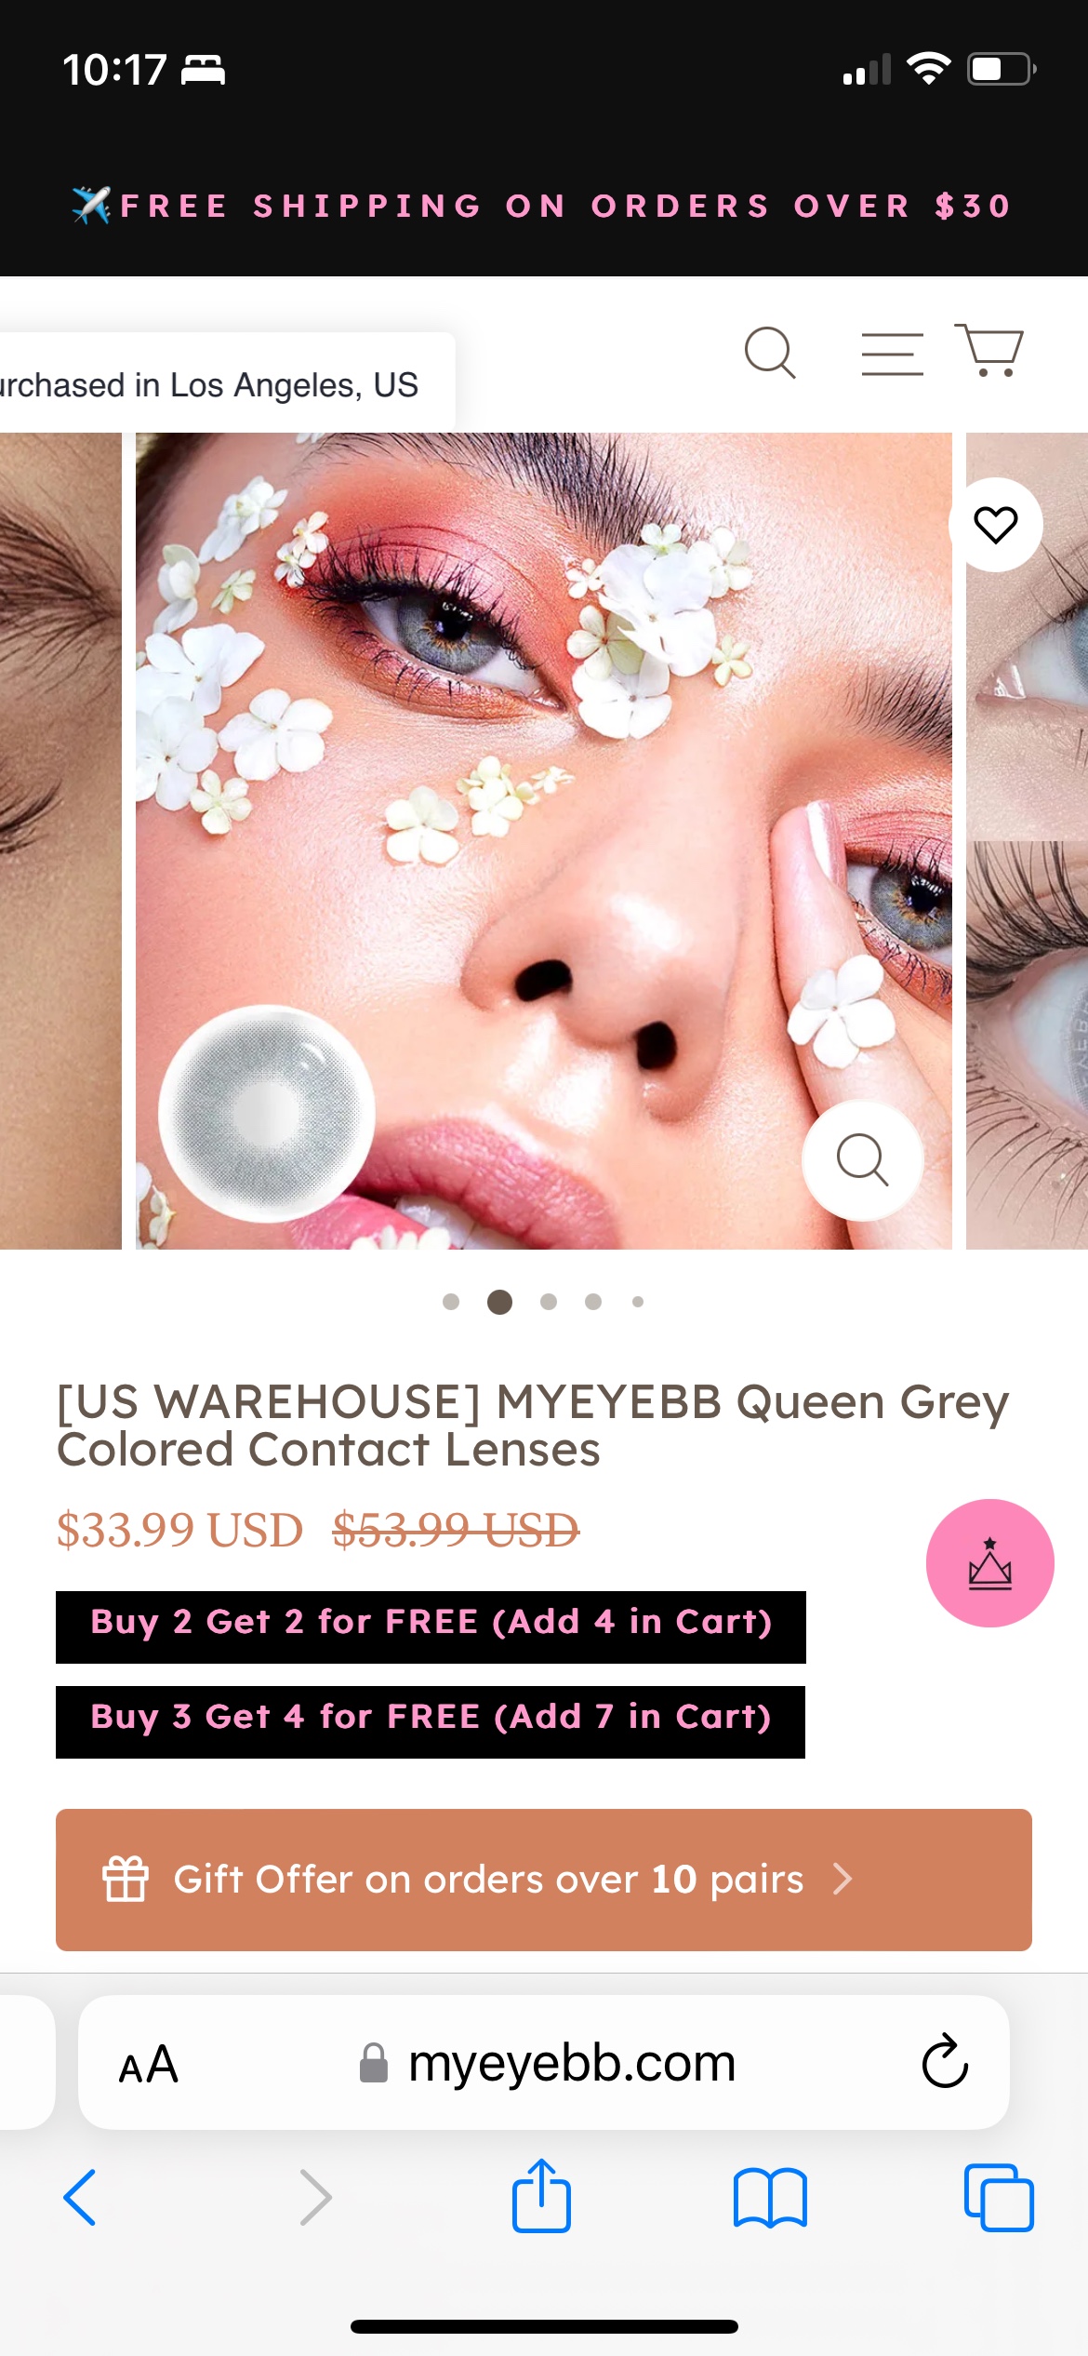Select Buy 3 Get 4 for FREE offer
Viewport: 1088px width, 2356px height.
[x=431, y=1721]
